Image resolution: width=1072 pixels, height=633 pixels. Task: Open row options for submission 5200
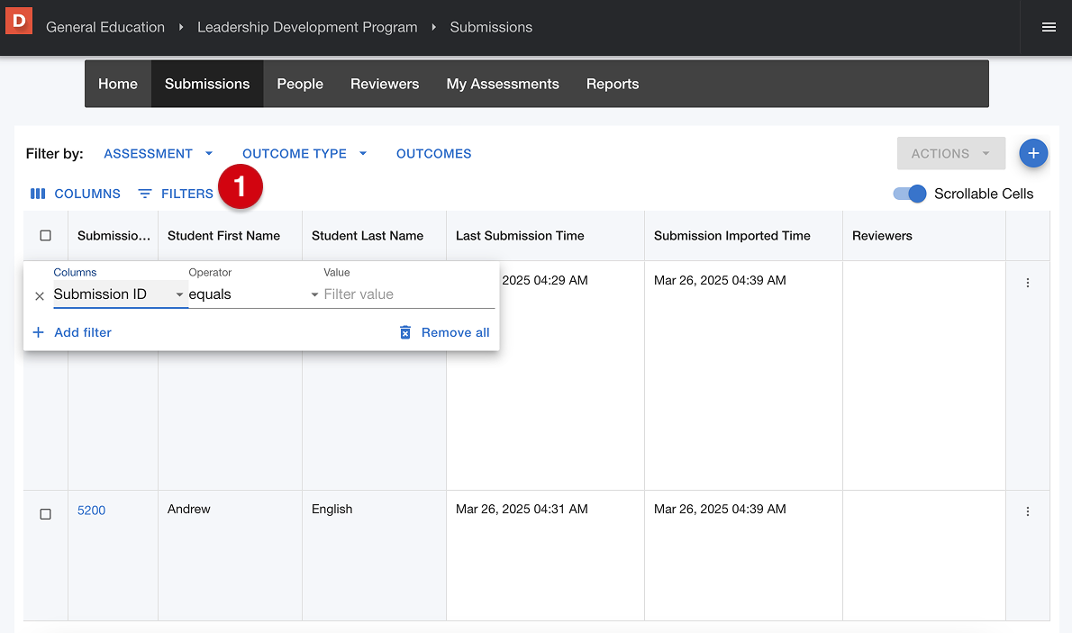tap(1028, 511)
